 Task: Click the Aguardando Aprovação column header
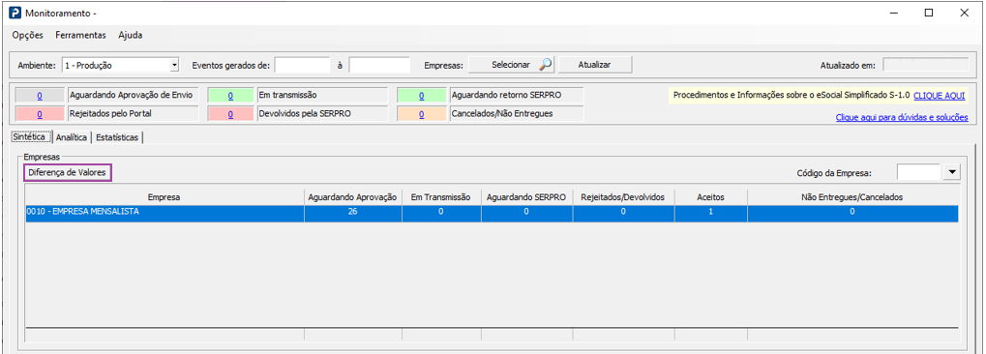352,196
